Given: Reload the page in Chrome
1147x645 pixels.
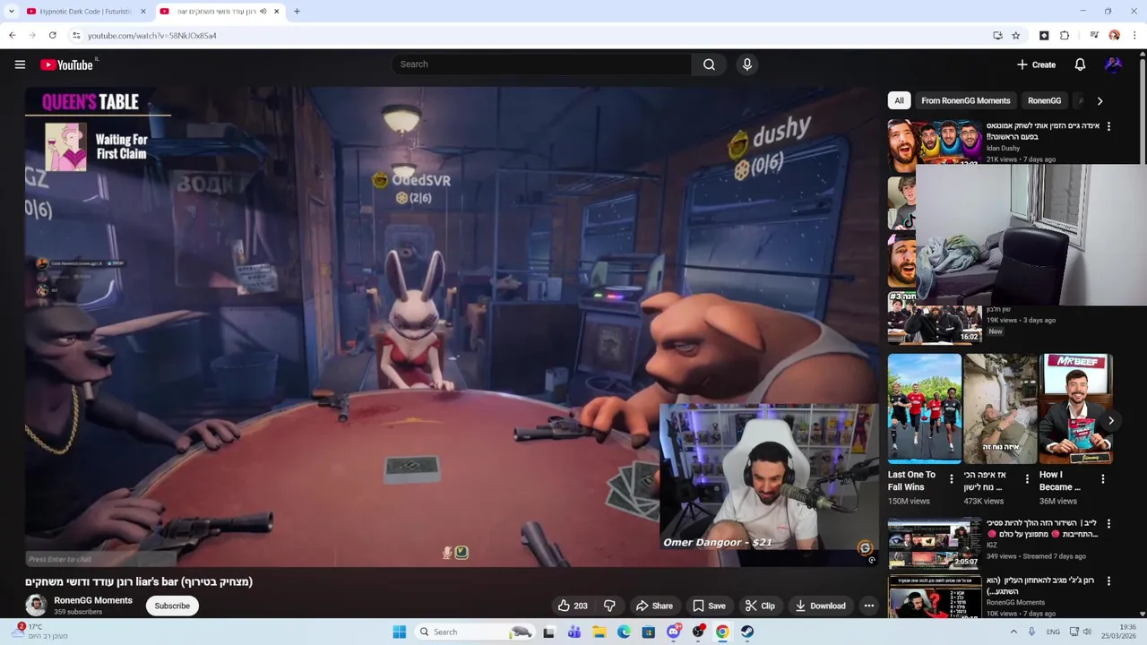Looking at the screenshot, I should click(x=53, y=36).
